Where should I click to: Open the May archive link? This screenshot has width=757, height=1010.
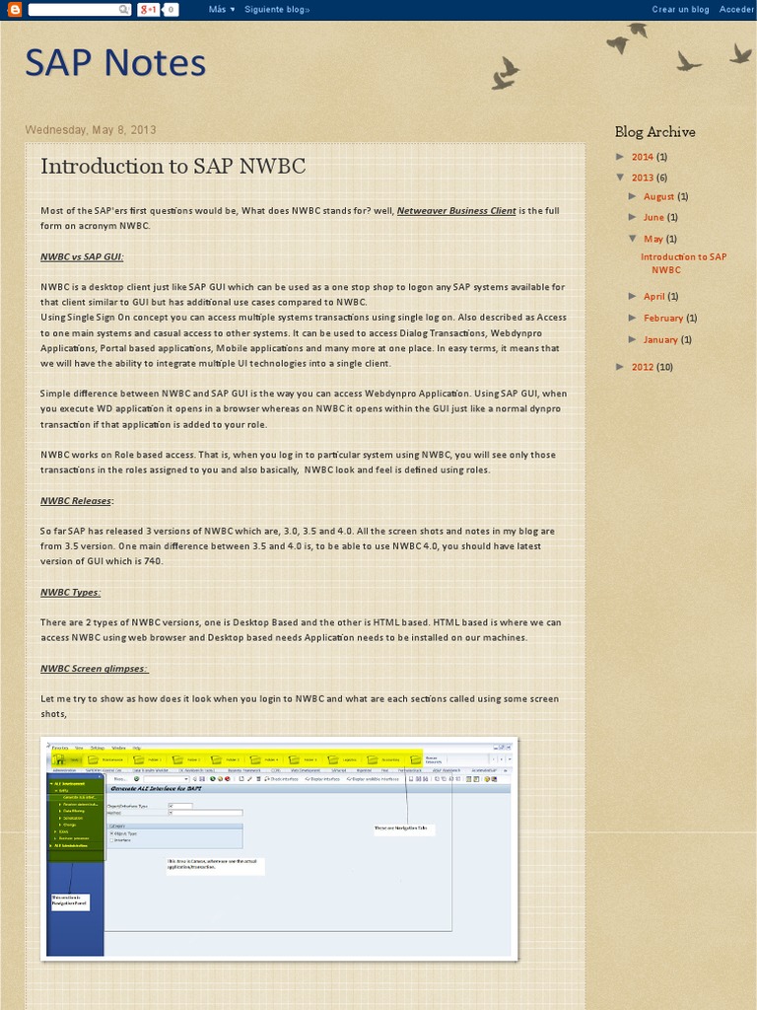click(x=654, y=239)
